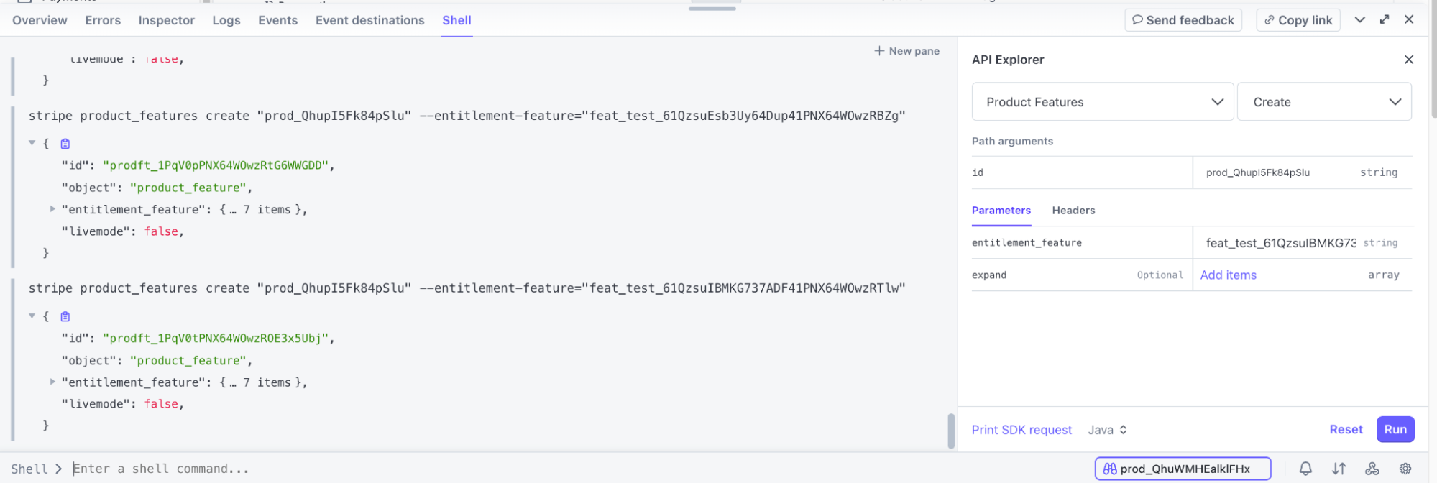This screenshot has width=1437, height=483.
Task: Open the Product Features resource dropdown
Action: coord(1103,102)
